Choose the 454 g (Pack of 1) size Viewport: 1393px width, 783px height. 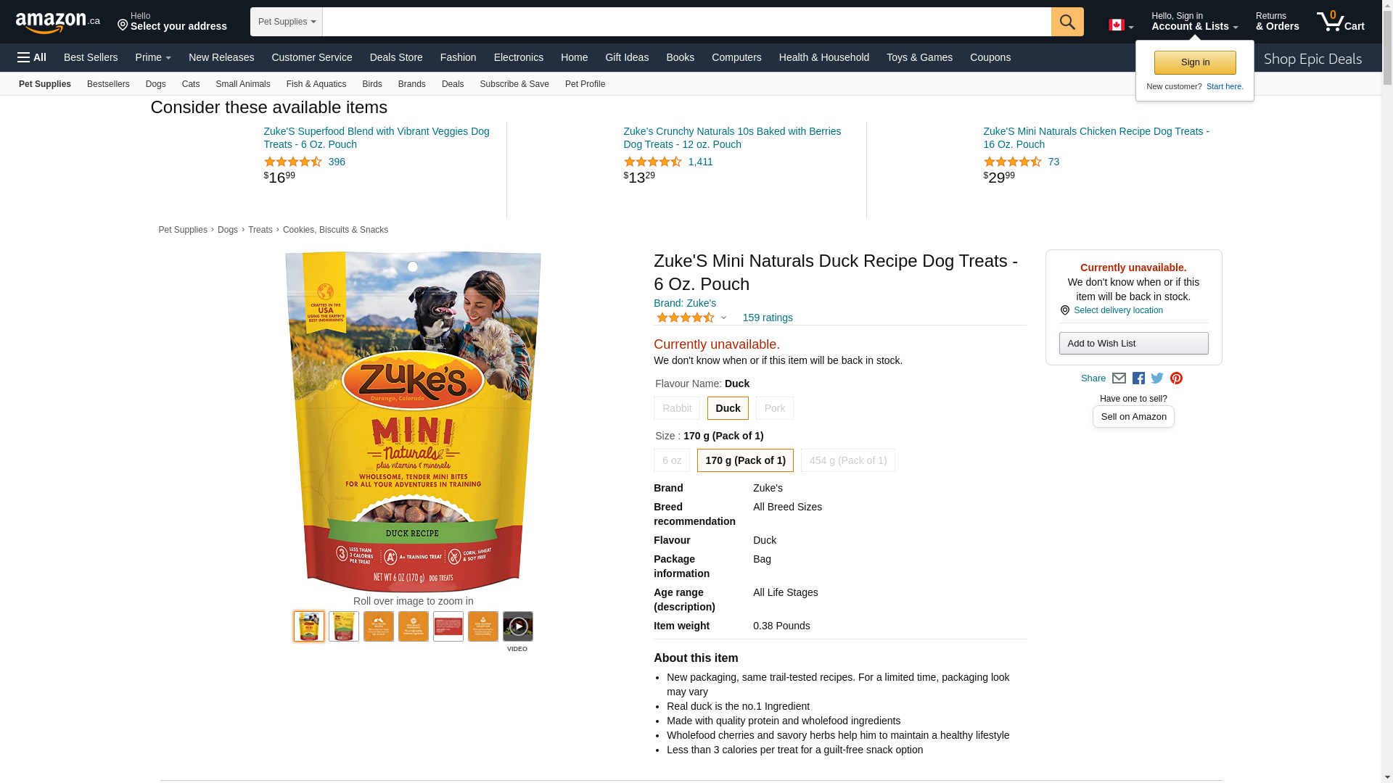847,460
